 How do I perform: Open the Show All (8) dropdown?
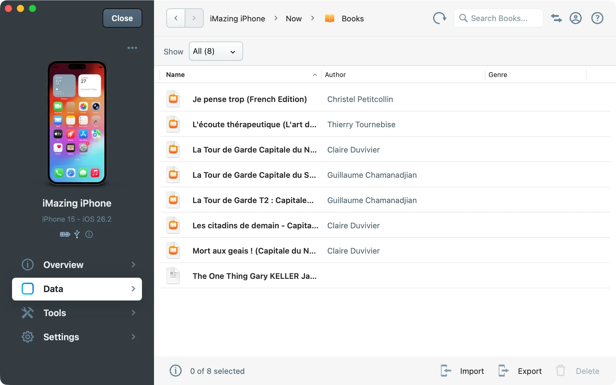[216, 51]
